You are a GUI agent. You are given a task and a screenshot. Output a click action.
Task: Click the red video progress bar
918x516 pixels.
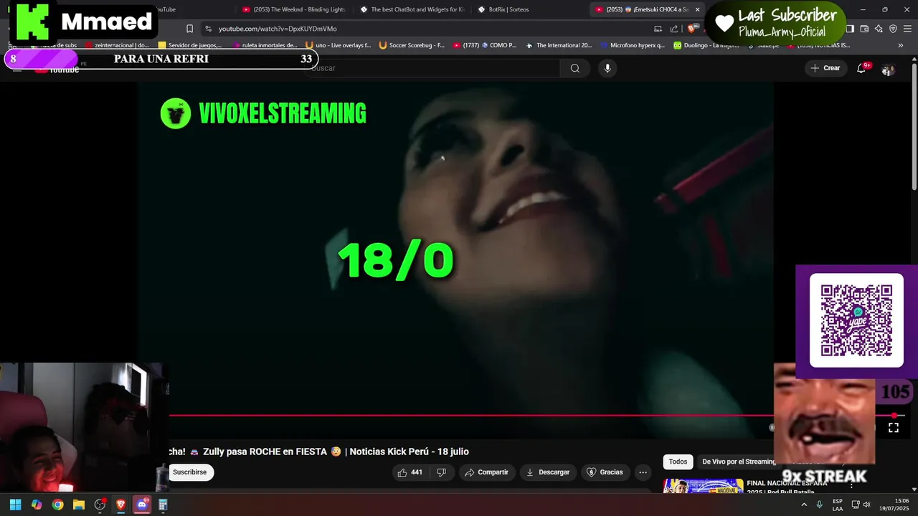[x=531, y=415]
